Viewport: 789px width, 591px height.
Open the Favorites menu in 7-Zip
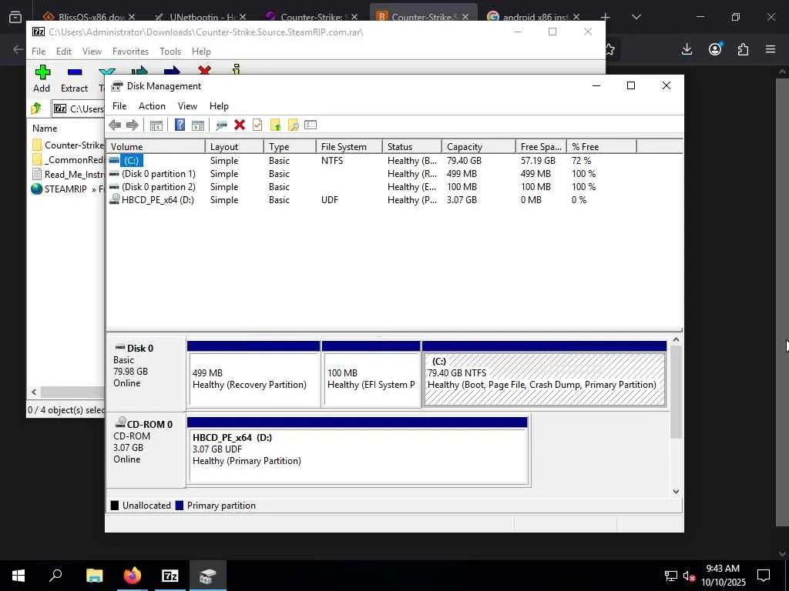pos(130,52)
